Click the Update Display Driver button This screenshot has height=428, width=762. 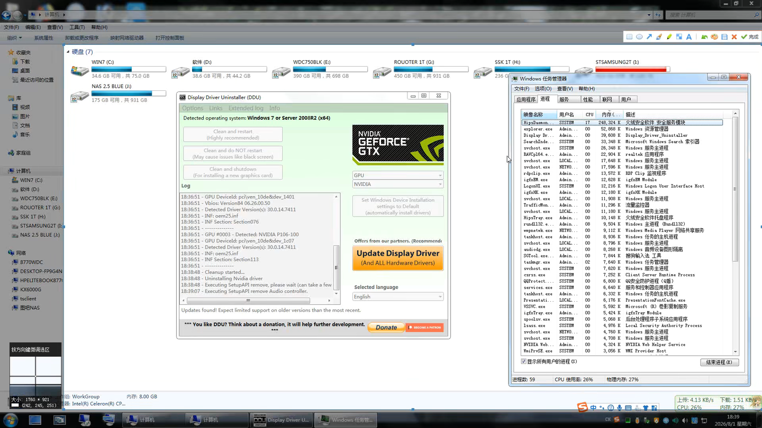click(398, 258)
